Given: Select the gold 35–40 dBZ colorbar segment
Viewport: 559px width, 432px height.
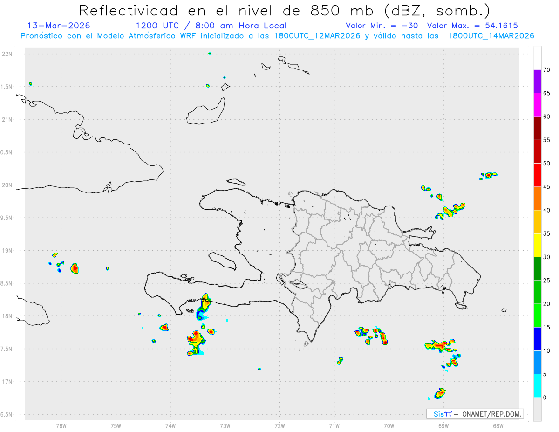Looking at the screenshot, I should pos(537,222).
